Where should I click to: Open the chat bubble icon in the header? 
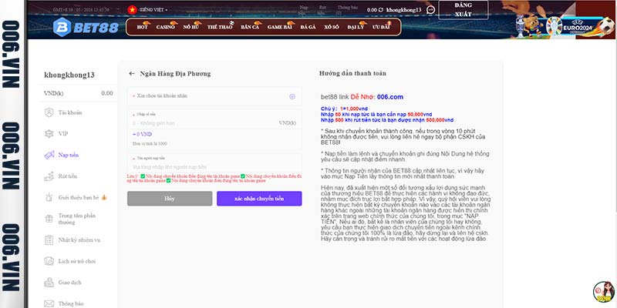(x=431, y=10)
